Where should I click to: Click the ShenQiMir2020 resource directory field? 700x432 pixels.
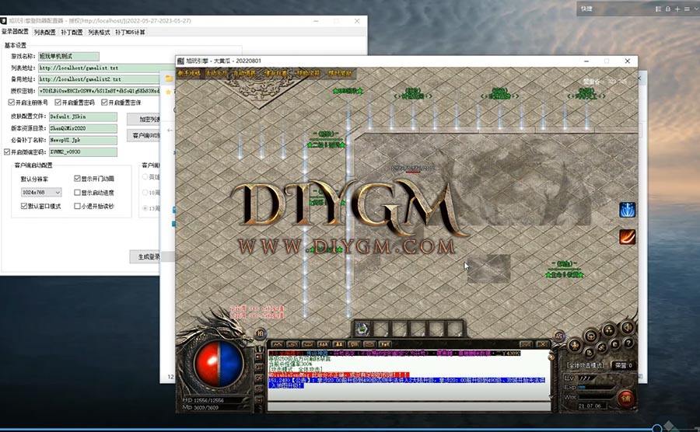pos(83,128)
